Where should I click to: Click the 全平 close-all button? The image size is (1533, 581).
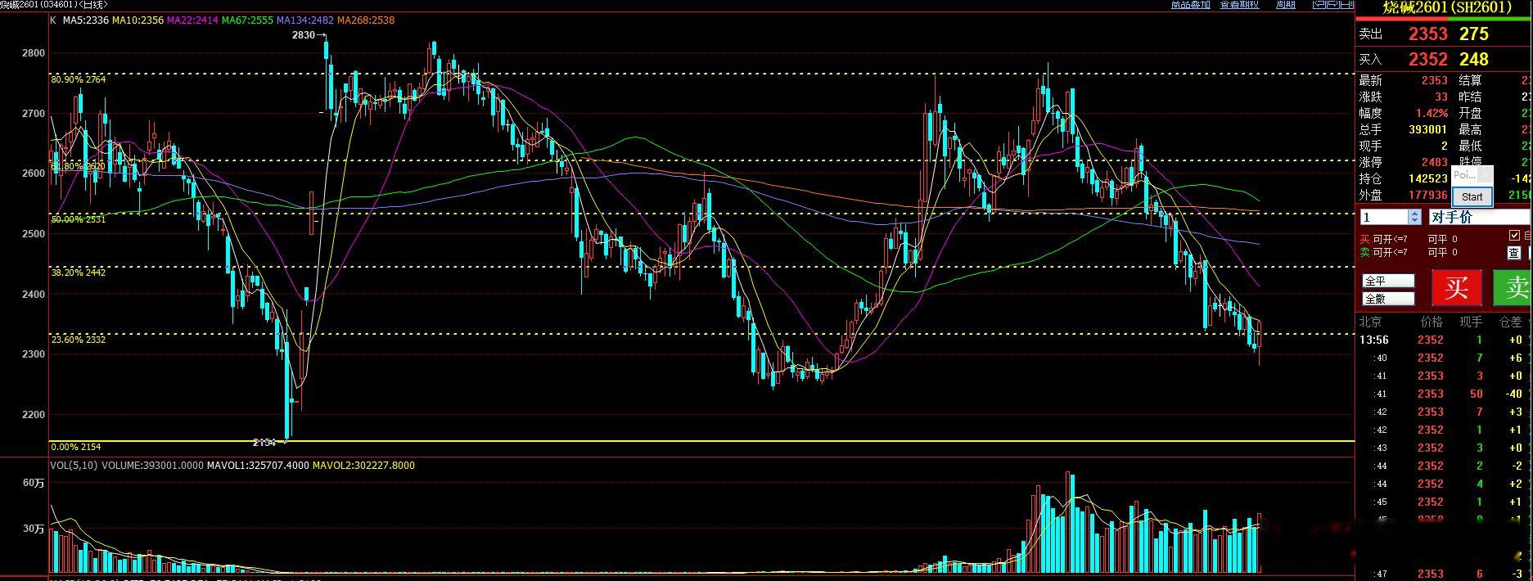pyautogui.click(x=1388, y=281)
